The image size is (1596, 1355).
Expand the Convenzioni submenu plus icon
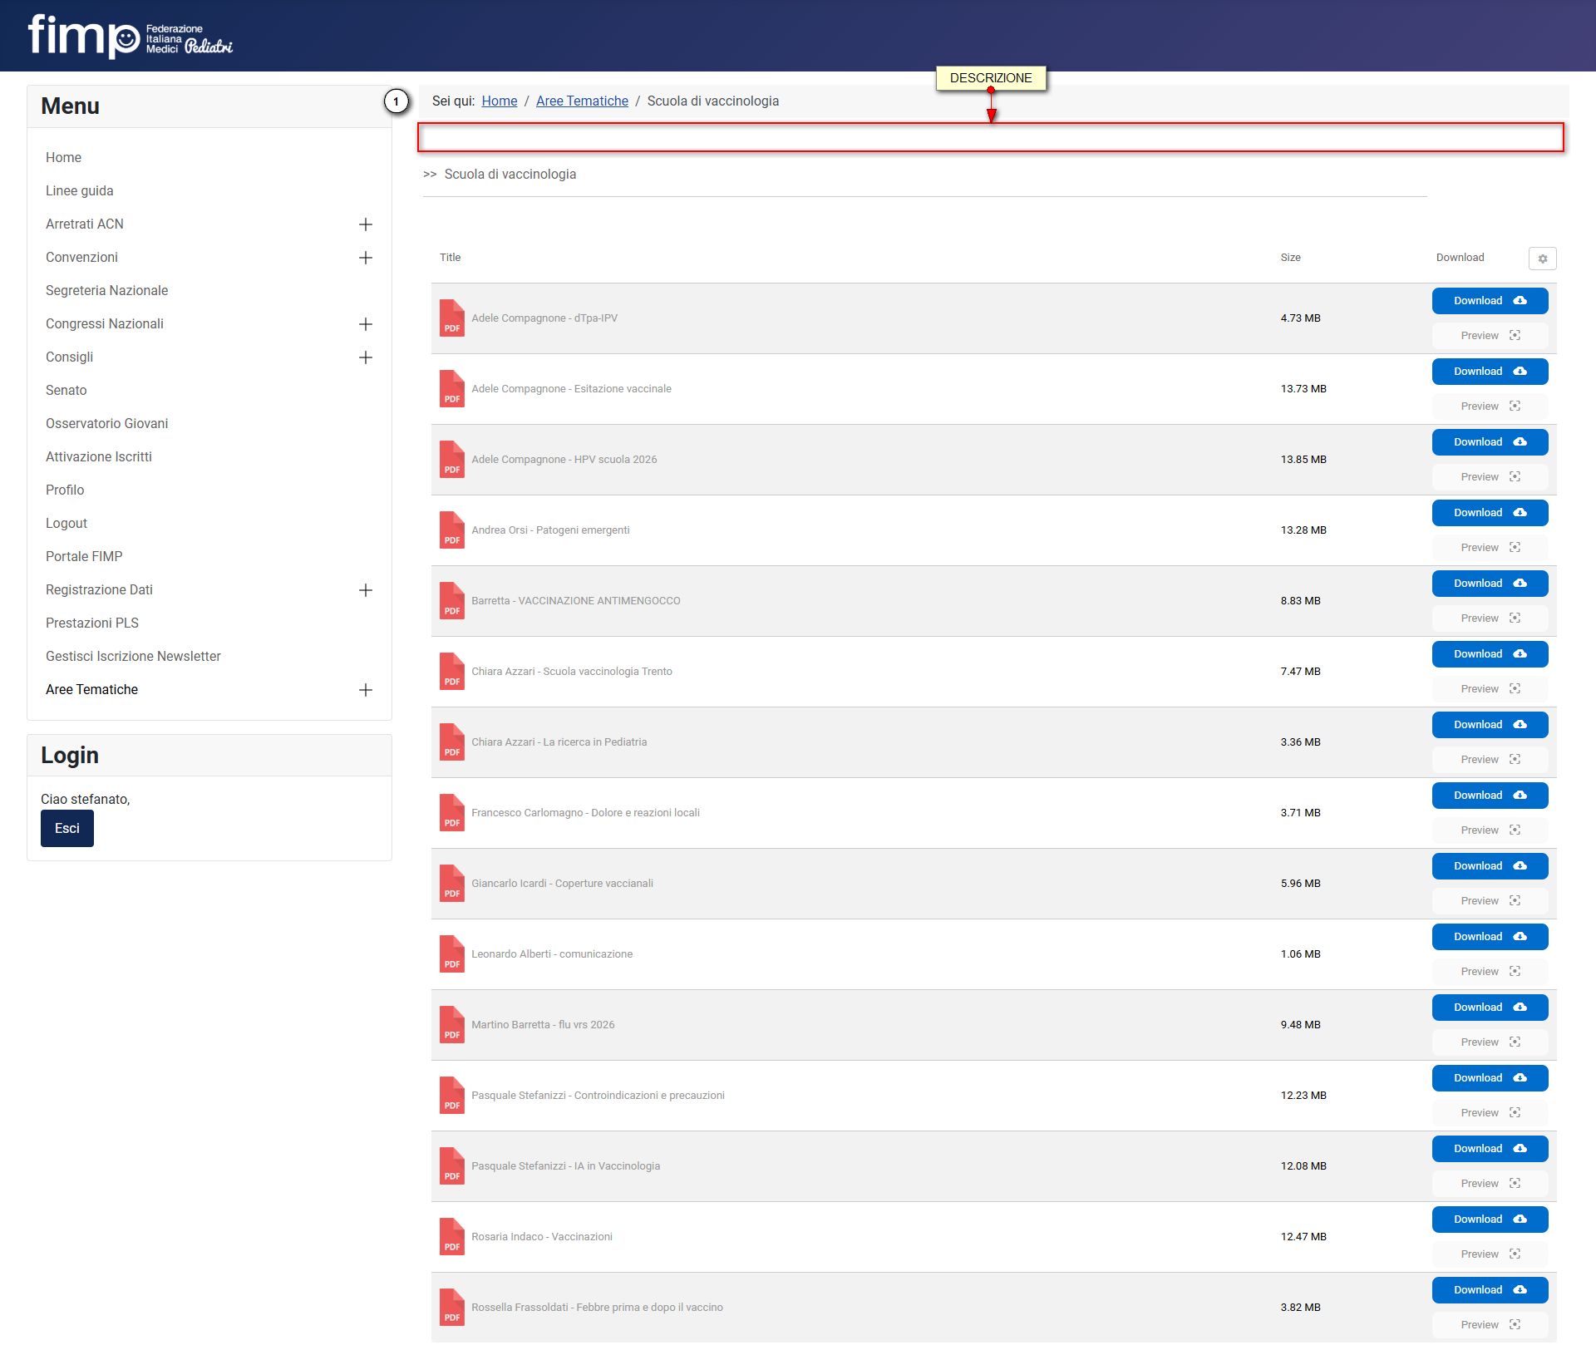click(x=365, y=258)
